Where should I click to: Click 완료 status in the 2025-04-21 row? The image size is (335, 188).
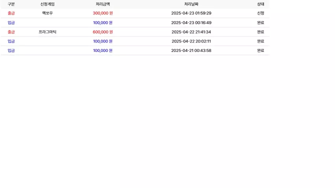coord(261,50)
